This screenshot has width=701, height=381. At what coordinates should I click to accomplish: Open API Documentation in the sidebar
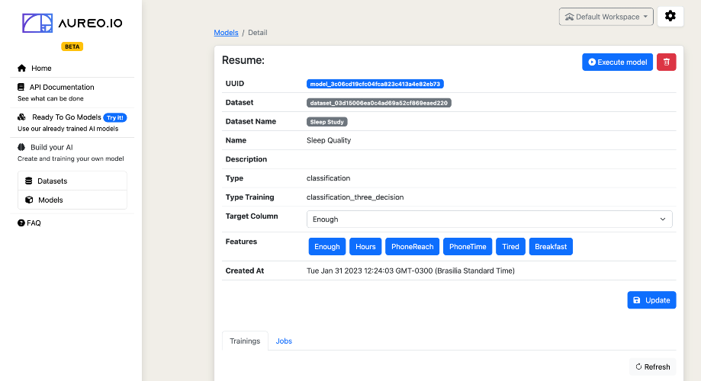tap(62, 87)
